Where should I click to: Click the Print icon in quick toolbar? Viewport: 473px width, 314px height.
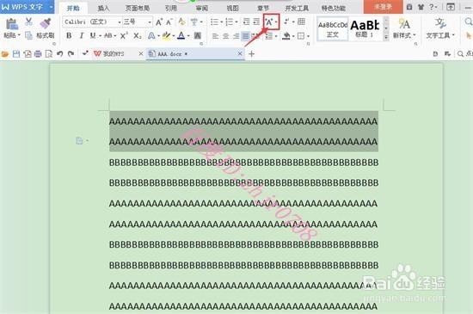coord(38,54)
